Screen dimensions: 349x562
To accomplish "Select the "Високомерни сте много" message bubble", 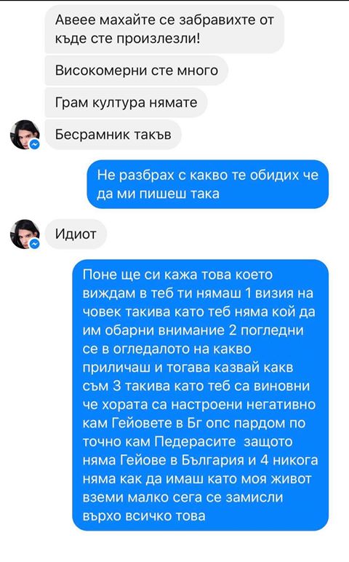I will [137, 70].
